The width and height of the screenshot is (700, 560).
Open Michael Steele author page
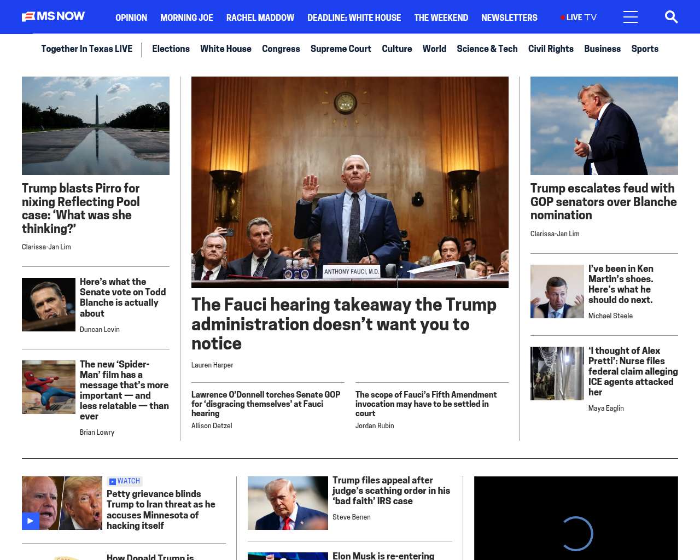pyautogui.click(x=610, y=316)
